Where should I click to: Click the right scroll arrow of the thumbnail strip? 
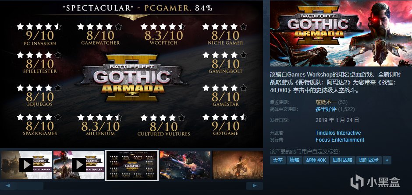(x=254, y=186)
